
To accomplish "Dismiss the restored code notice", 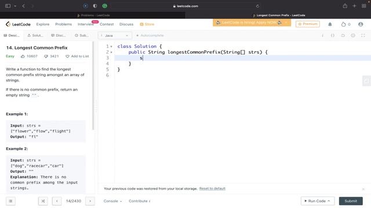I will click(x=363, y=189).
